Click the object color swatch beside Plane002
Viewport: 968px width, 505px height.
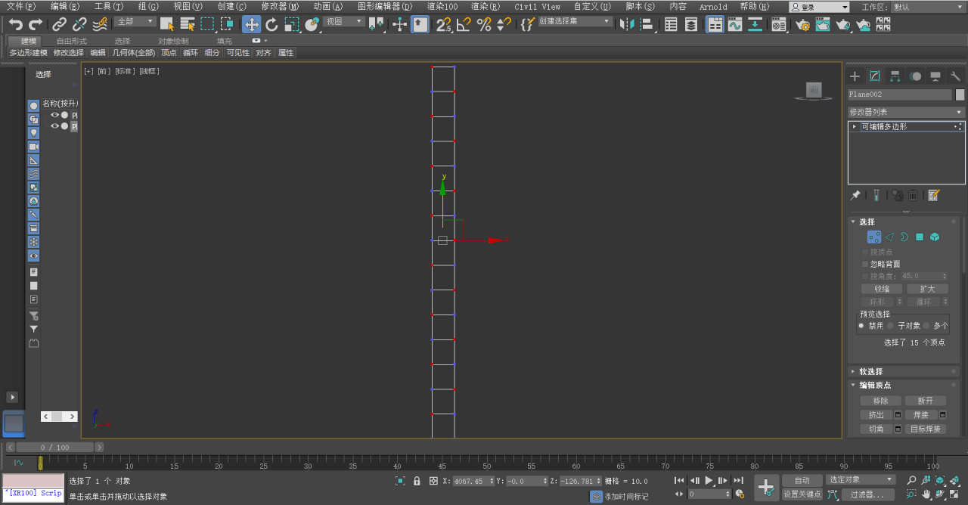[960, 94]
